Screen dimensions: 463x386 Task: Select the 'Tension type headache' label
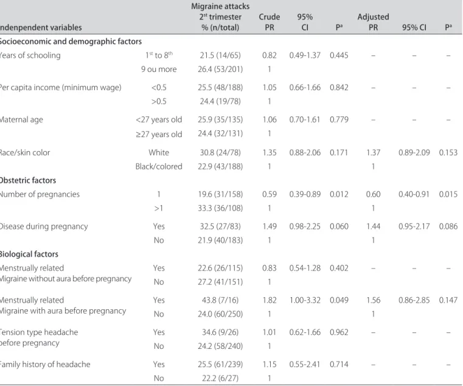[x=39, y=332]
